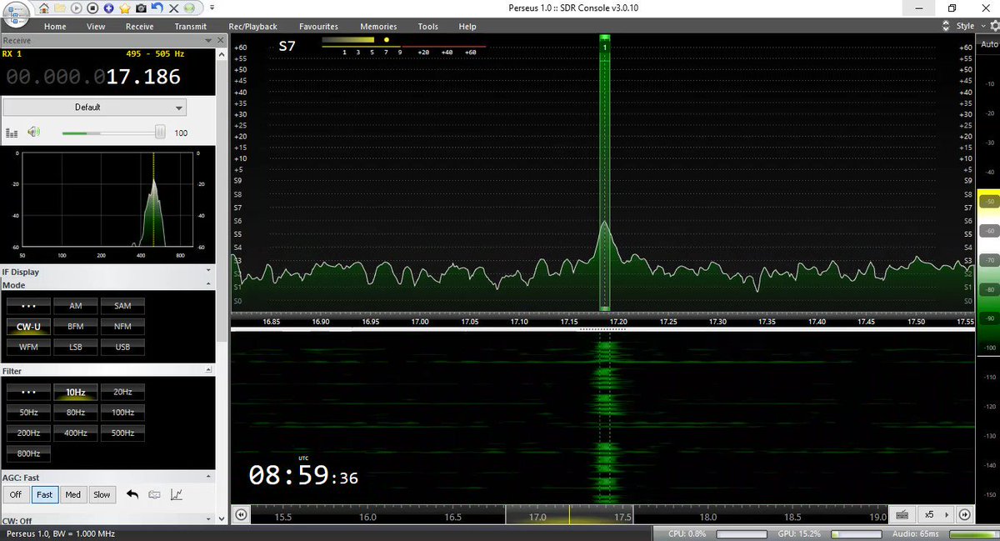
Task: Select BFM mode
Action: click(75, 326)
